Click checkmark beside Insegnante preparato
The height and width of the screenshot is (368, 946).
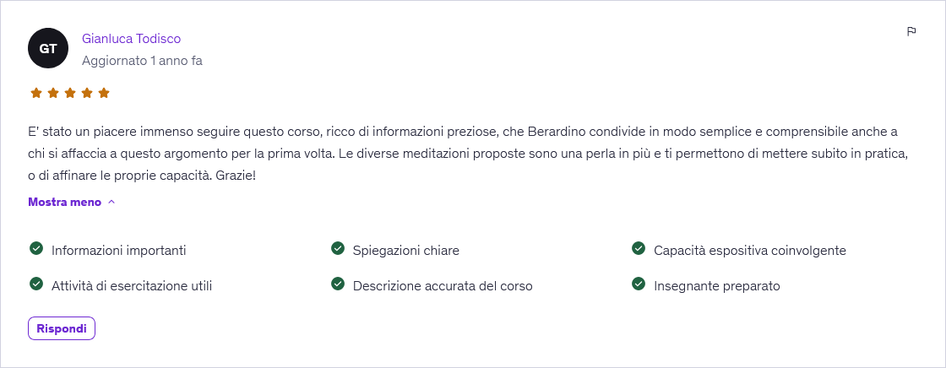pyautogui.click(x=639, y=284)
